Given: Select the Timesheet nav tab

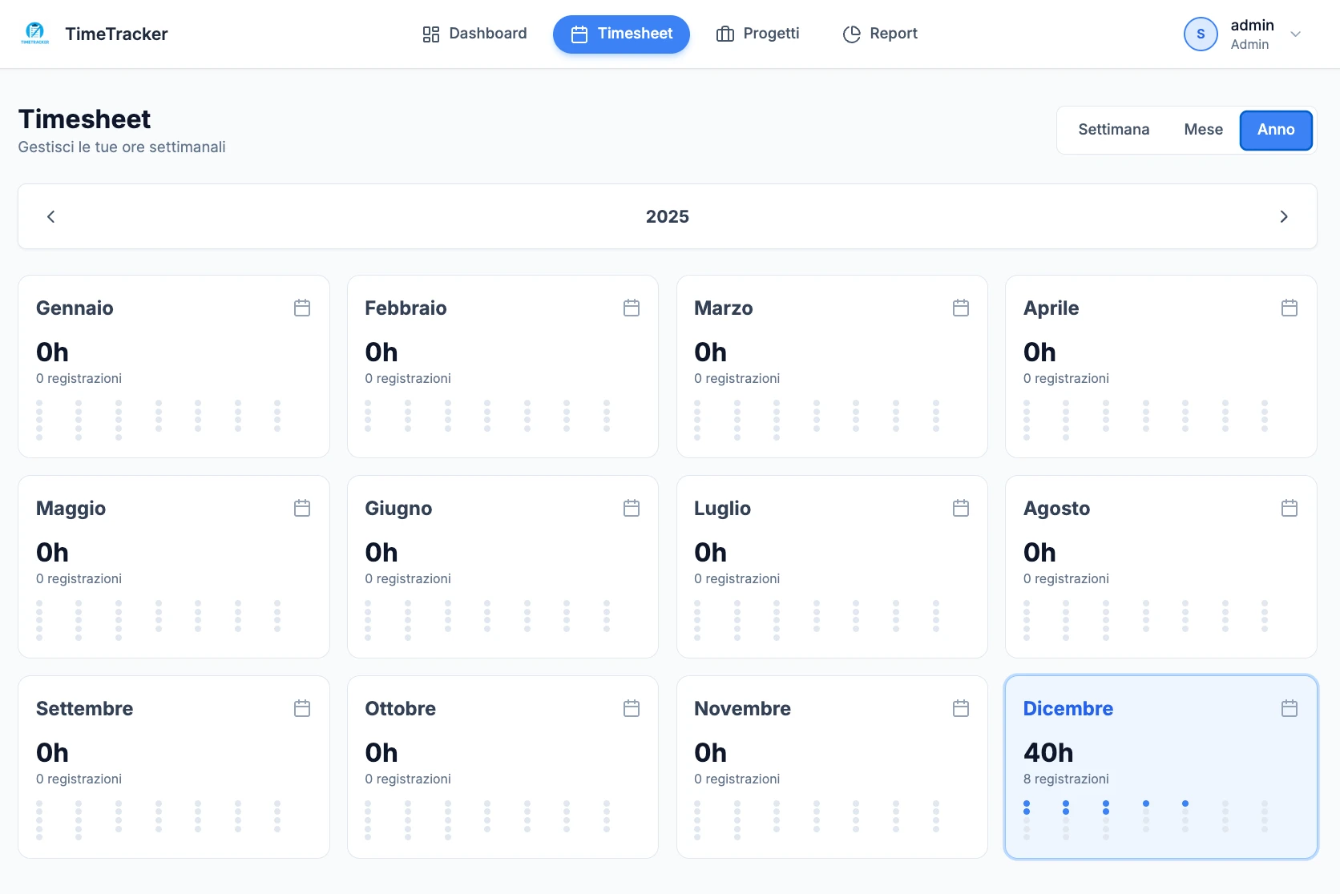Looking at the screenshot, I should tap(621, 34).
